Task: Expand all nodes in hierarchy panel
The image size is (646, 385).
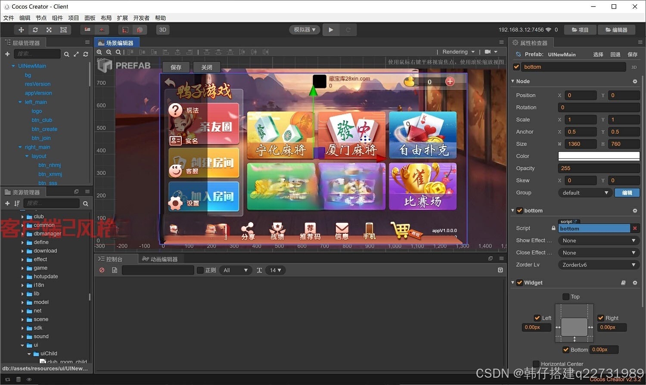Action: [x=76, y=54]
